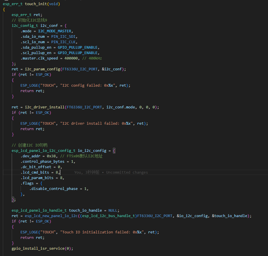Click the &touch_io_handle argument

pyautogui.click(x=230, y=216)
